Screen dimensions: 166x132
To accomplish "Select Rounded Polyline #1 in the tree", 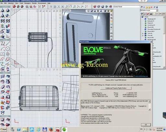I will pos(154,29).
